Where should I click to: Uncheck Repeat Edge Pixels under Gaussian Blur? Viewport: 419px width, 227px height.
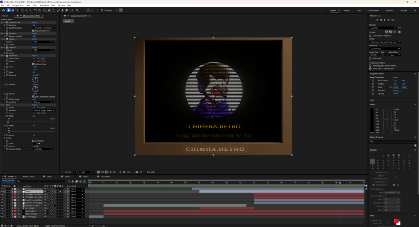point(34,31)
